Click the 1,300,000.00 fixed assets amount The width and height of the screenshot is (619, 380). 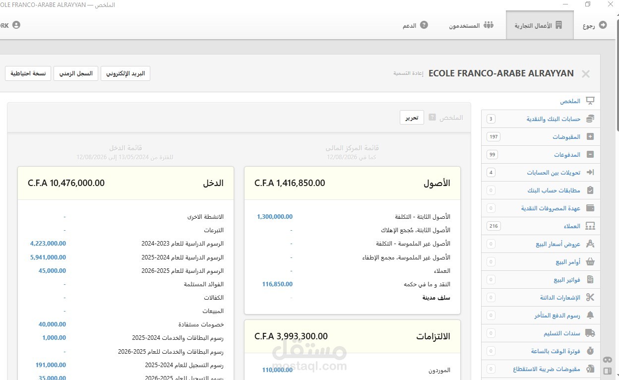click(x=275, y=217)
